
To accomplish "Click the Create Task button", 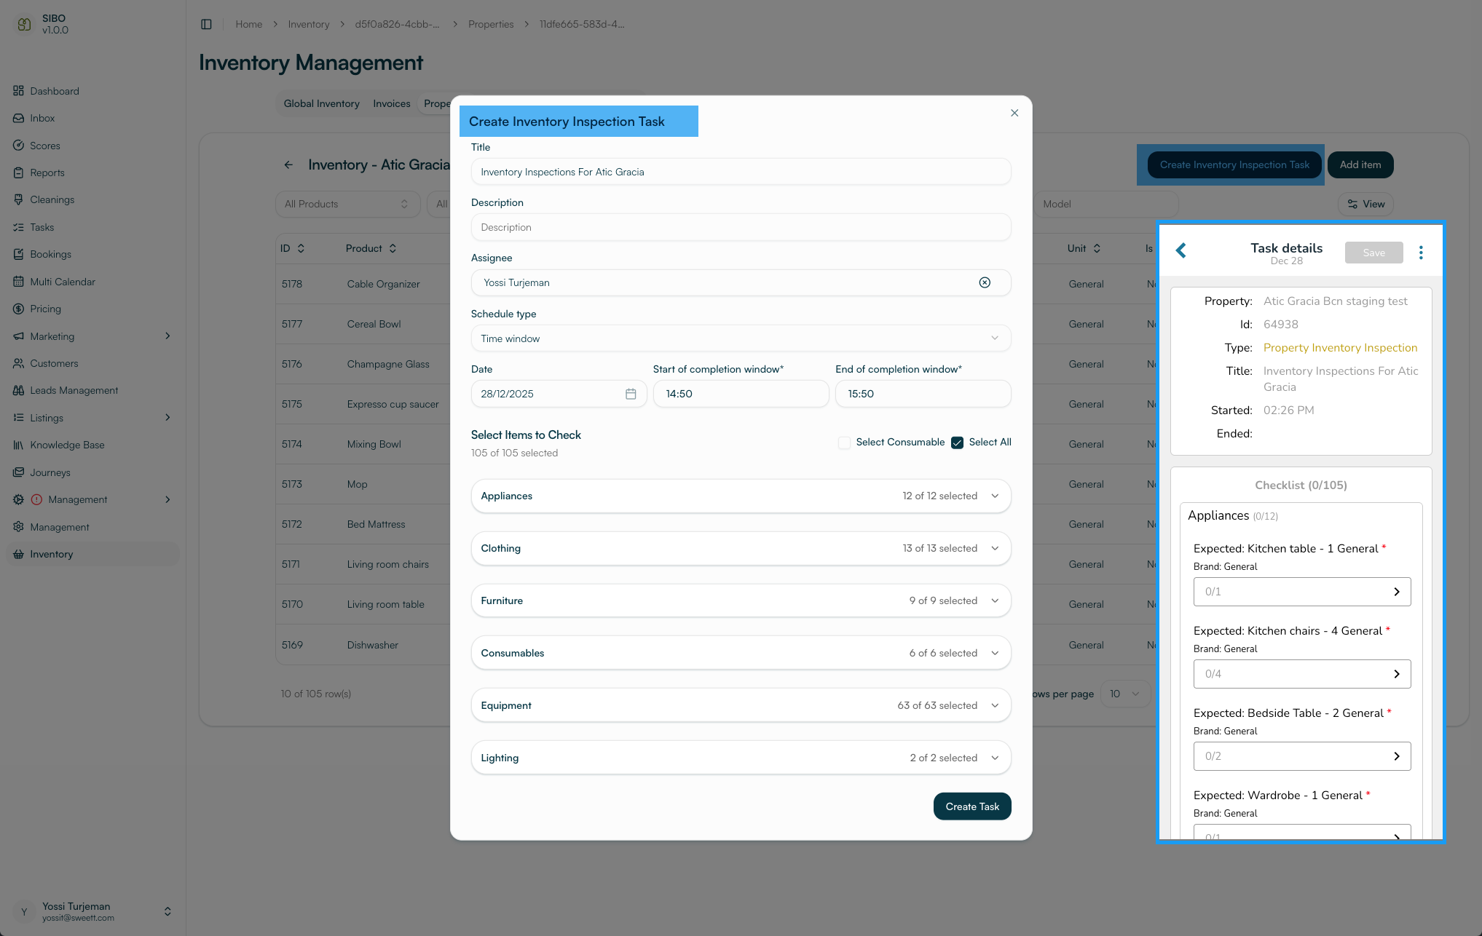I will pyautogui.click(x=971, y=806).
